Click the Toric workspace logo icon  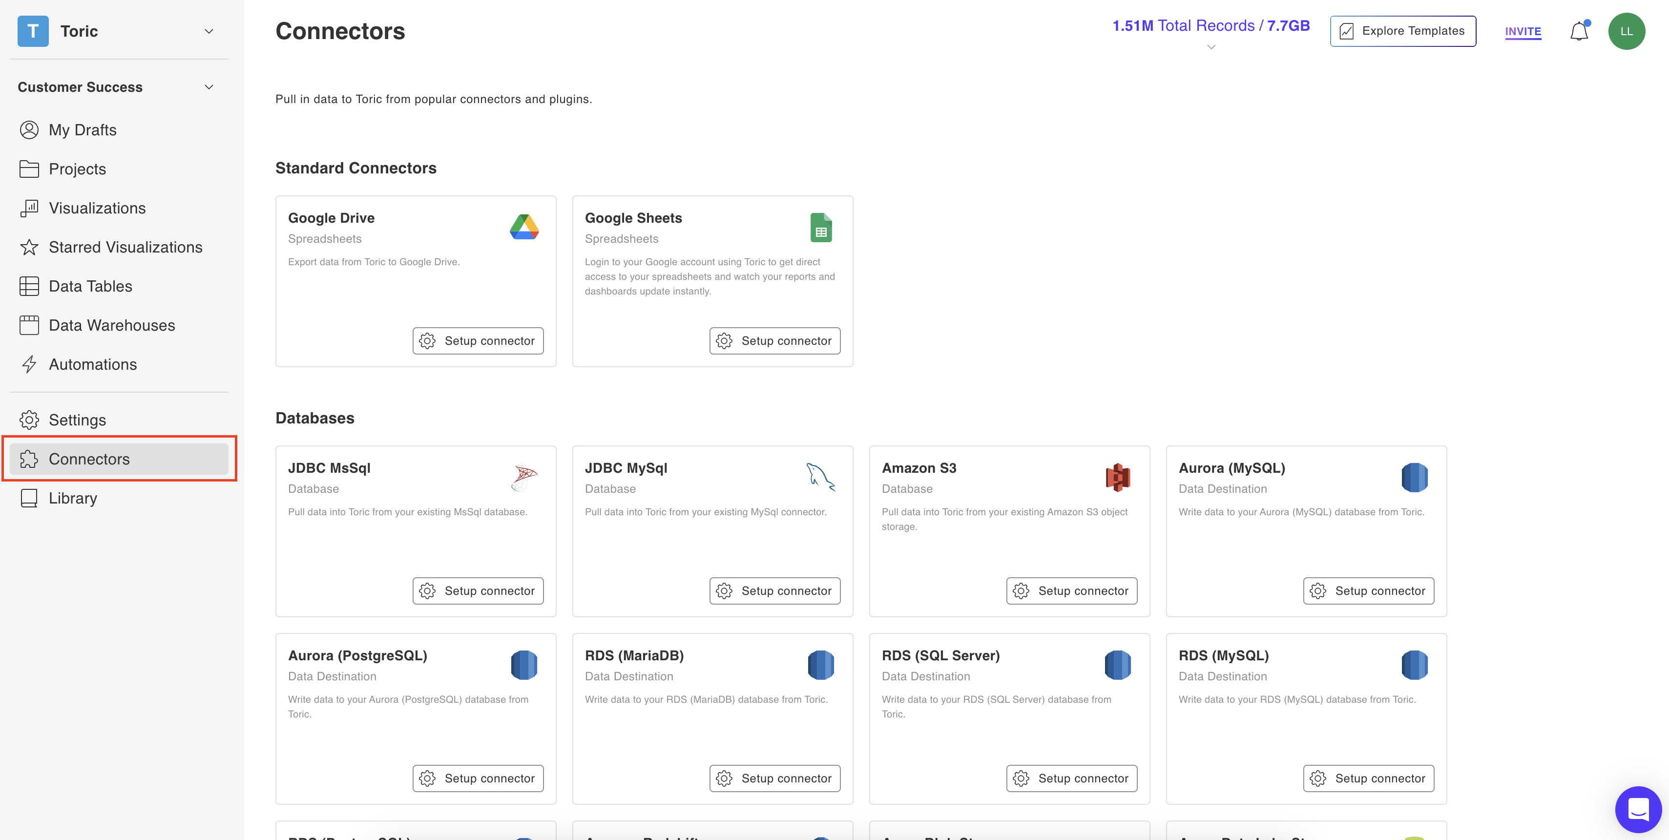point(33,31)
